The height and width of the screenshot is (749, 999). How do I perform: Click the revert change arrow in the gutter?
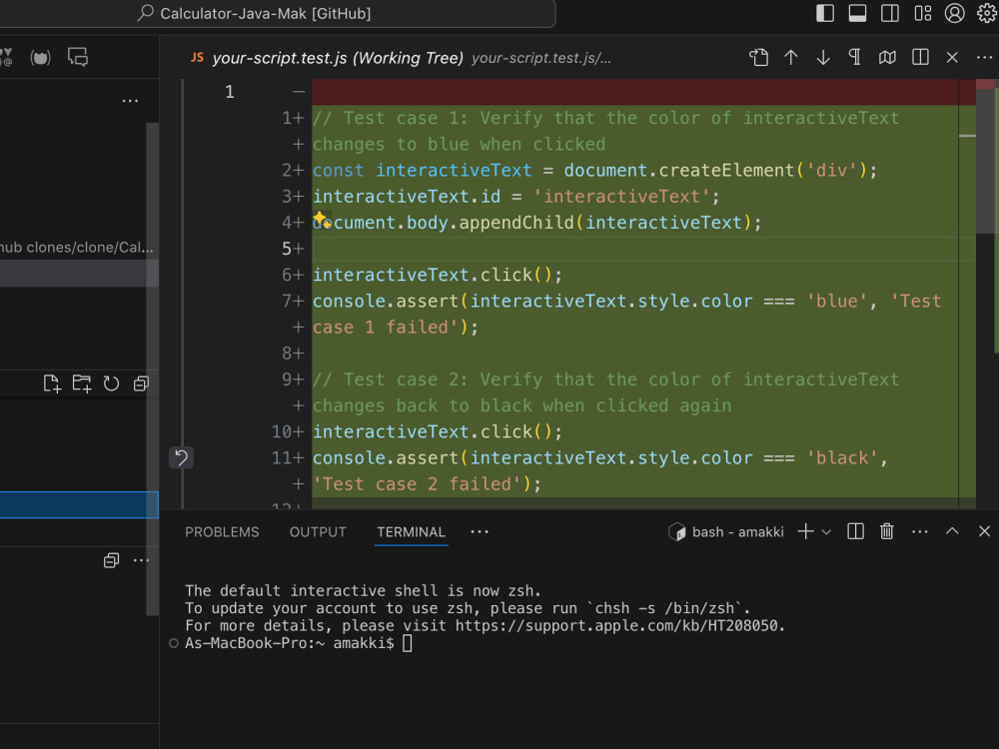pos(181,458)
